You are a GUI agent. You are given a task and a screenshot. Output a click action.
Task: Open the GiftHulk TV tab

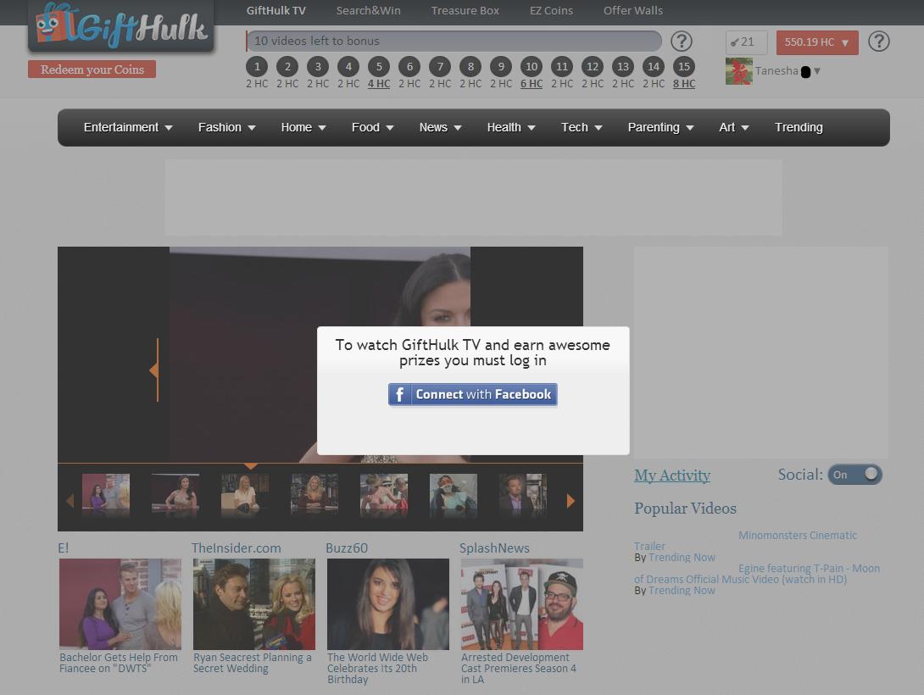click(x=276, y=11)
